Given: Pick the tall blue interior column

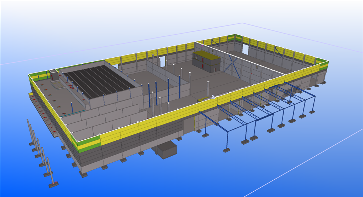Looking at the screenshot, I should [x=156, y=94].
